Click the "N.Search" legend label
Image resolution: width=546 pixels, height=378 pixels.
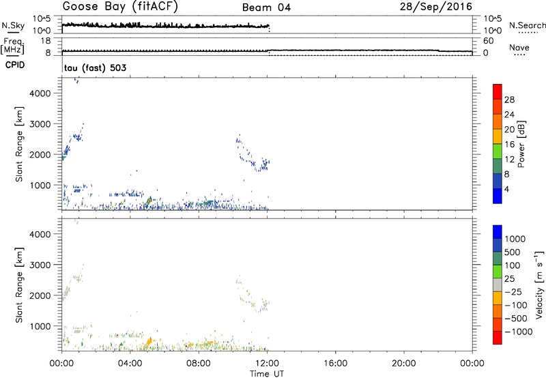pyautogui.click(x=528, y=25)
